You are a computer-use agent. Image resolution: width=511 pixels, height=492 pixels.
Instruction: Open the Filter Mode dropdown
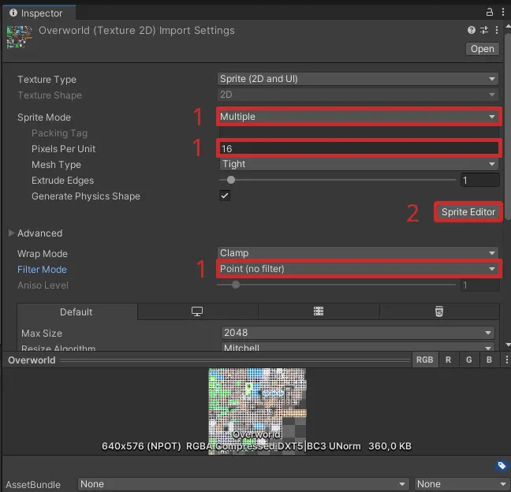point(359,269)
